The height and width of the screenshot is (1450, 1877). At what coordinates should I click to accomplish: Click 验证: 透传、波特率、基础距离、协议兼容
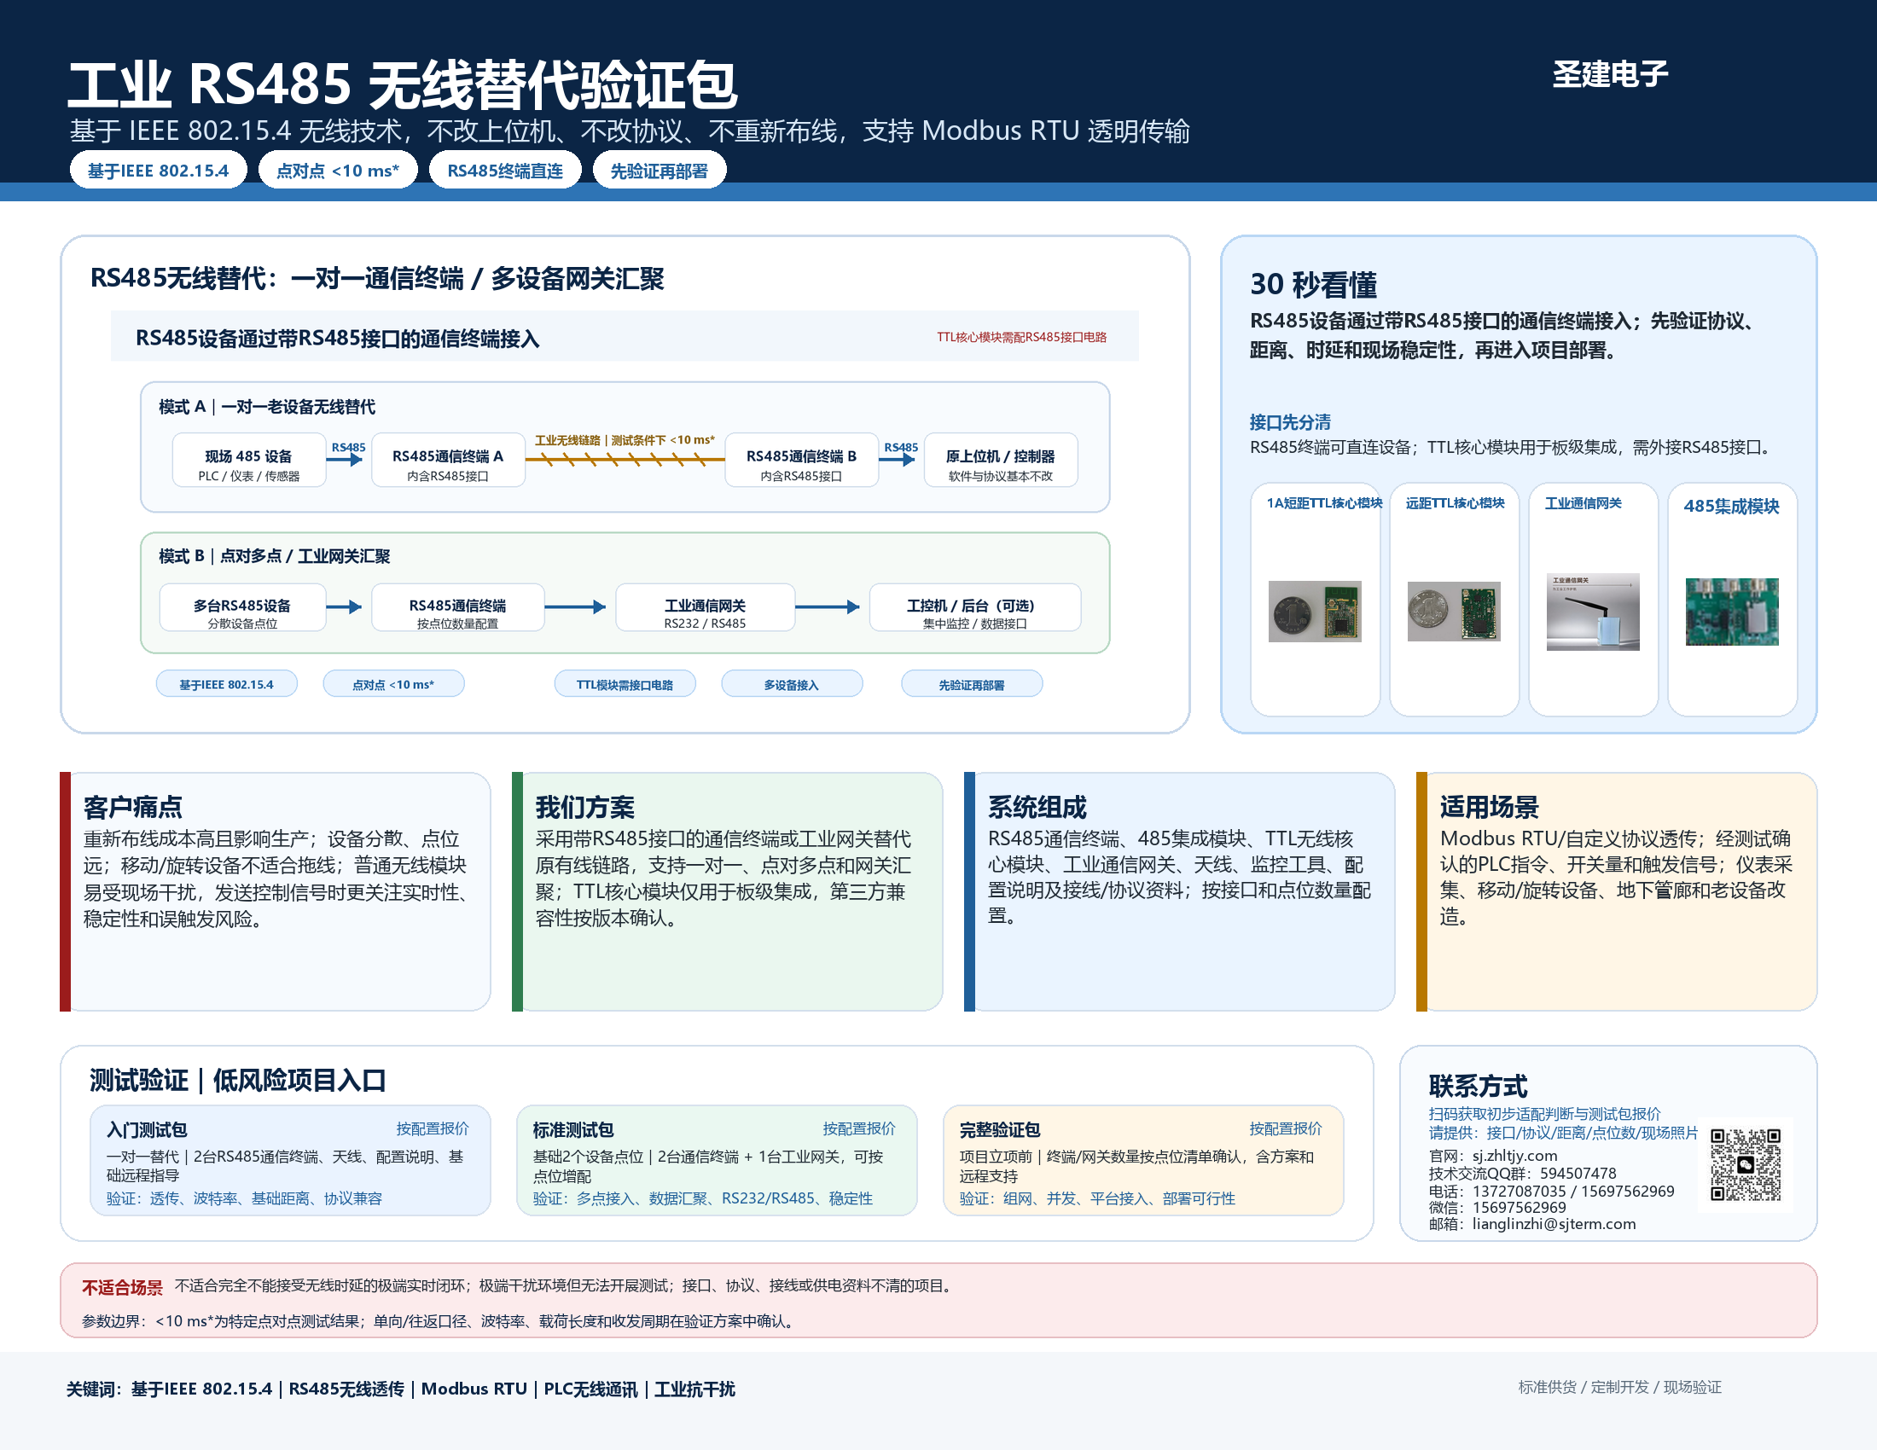[x=244, y=1198]
